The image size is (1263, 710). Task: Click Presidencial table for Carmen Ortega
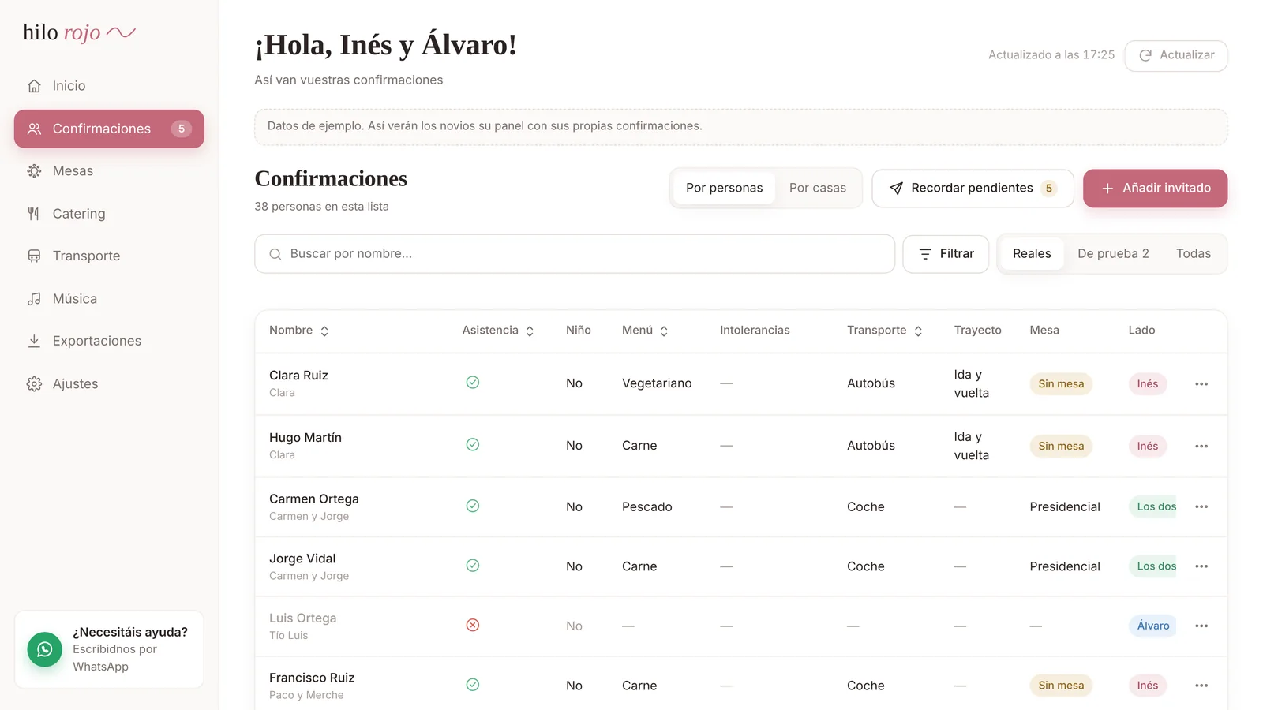[x=1065, y=507]
